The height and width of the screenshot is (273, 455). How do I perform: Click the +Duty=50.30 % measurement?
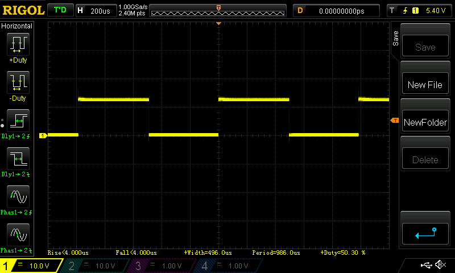click(343, 253)
